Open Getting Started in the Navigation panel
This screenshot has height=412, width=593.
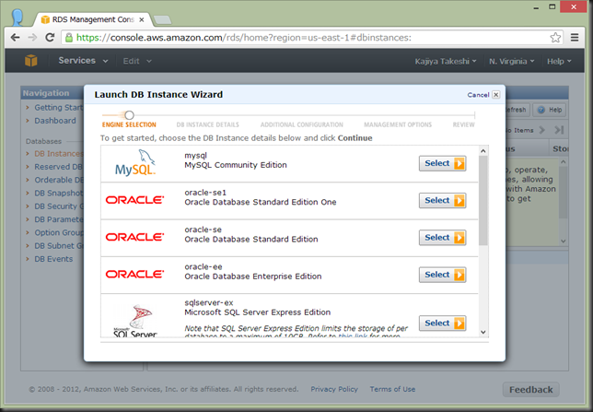click(59, 108)
